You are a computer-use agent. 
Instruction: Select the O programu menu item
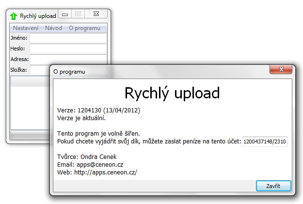(85, 28)
